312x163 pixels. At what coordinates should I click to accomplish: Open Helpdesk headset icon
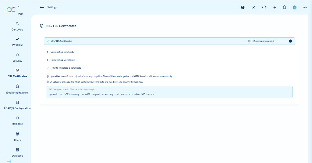point(17,118)
